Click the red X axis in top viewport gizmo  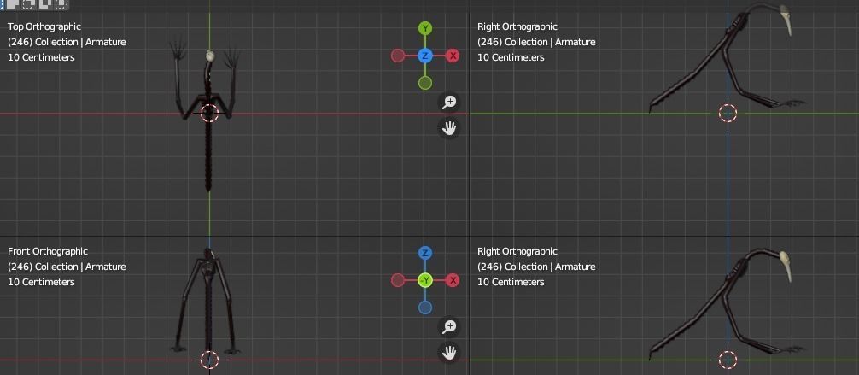(x=453, y=56)
